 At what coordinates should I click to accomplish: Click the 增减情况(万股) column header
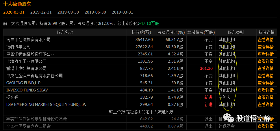201,32
